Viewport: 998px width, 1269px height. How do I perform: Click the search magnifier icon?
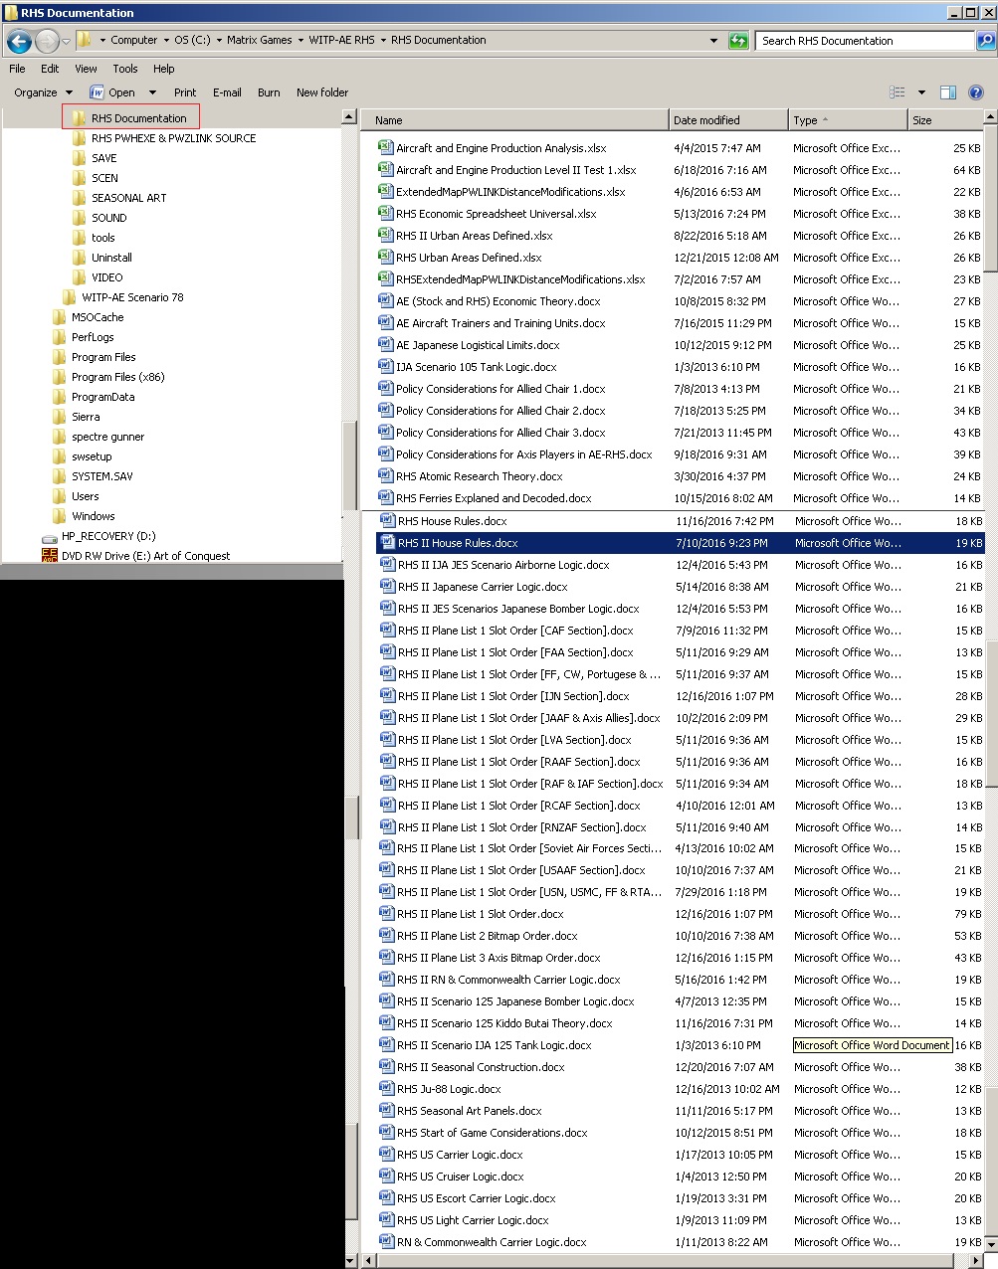tap(985, 41)
